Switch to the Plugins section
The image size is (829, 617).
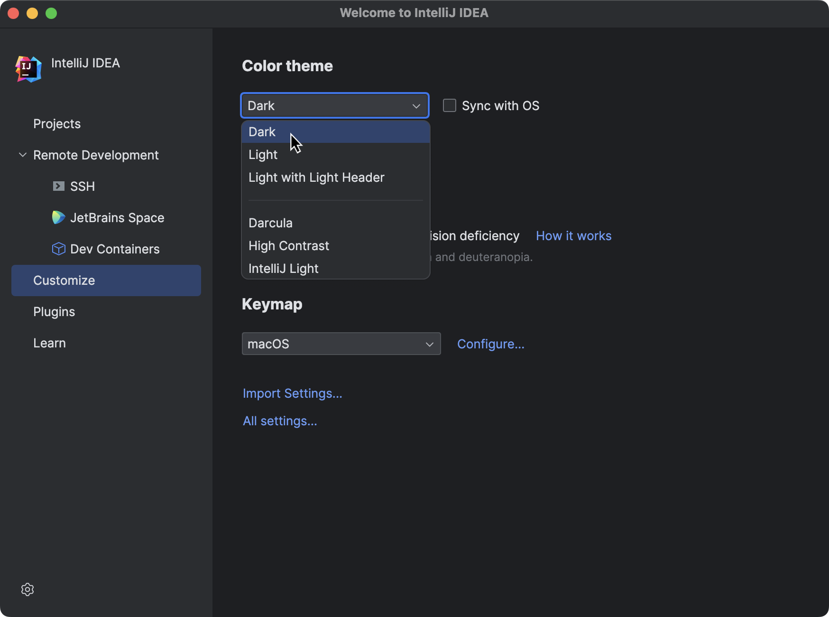tap(54, 311)
